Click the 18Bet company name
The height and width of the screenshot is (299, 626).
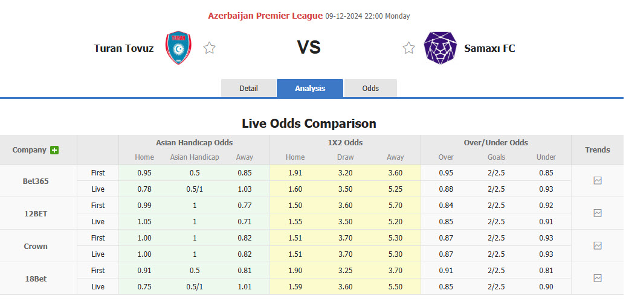35,279
